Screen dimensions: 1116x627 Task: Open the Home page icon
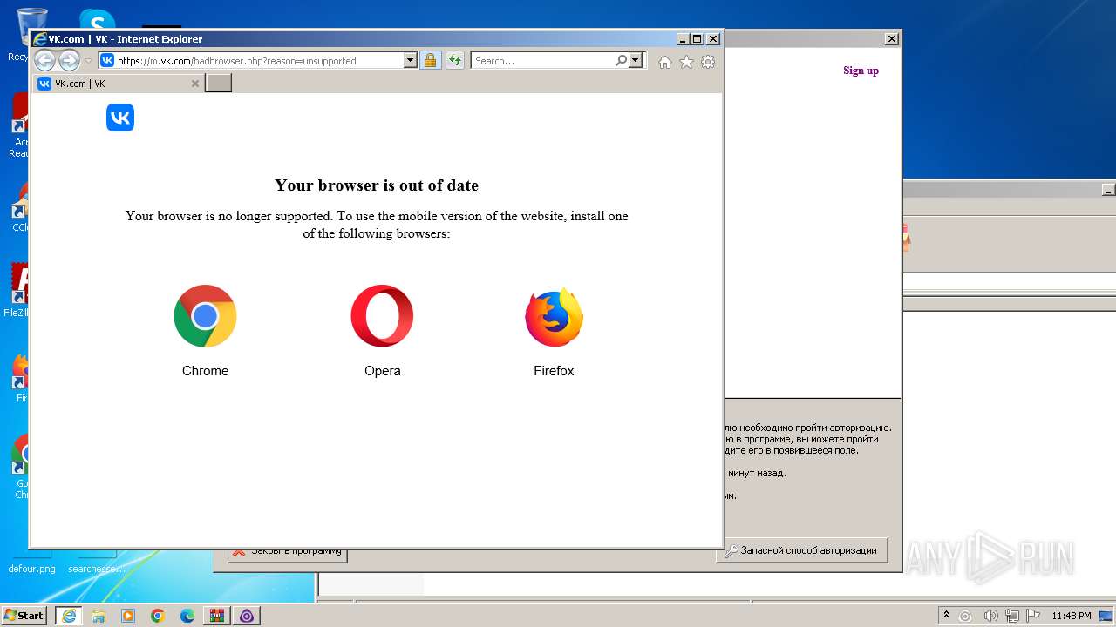[665, 62]
